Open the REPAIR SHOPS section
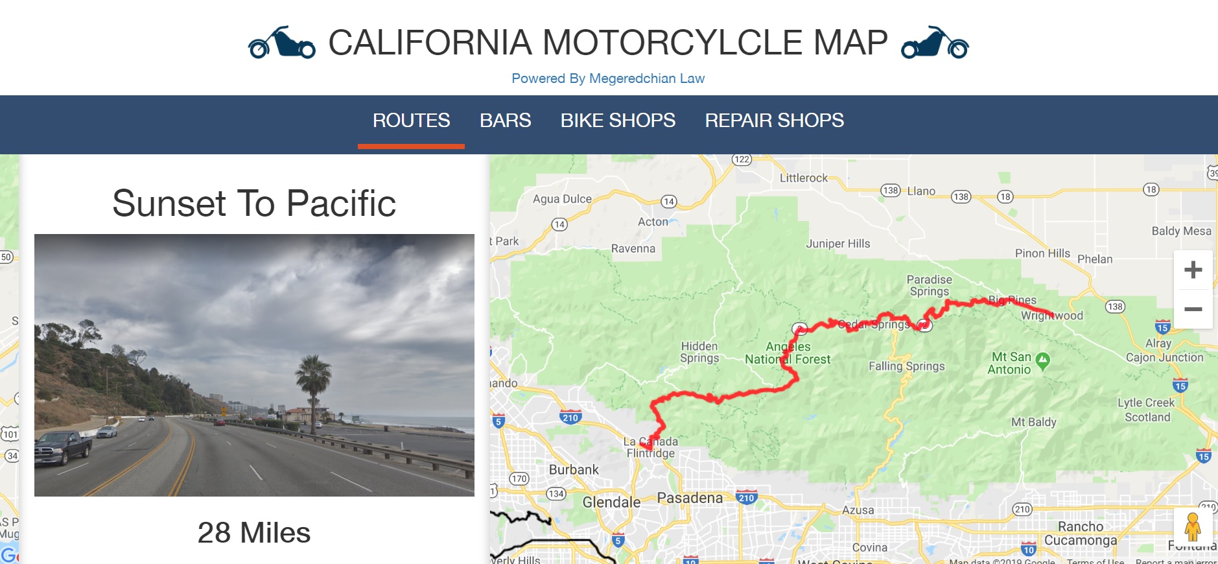 [x=774, y=121]
